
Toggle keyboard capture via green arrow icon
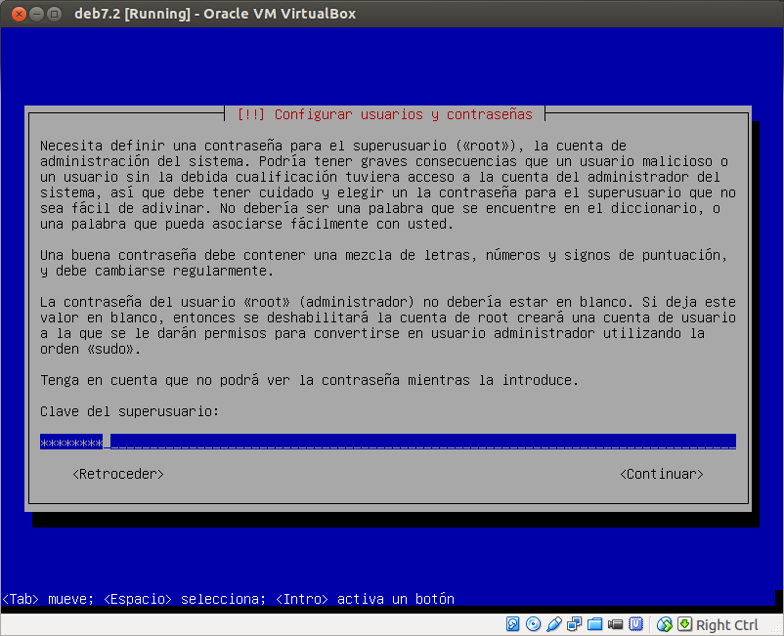pos(684,623)
